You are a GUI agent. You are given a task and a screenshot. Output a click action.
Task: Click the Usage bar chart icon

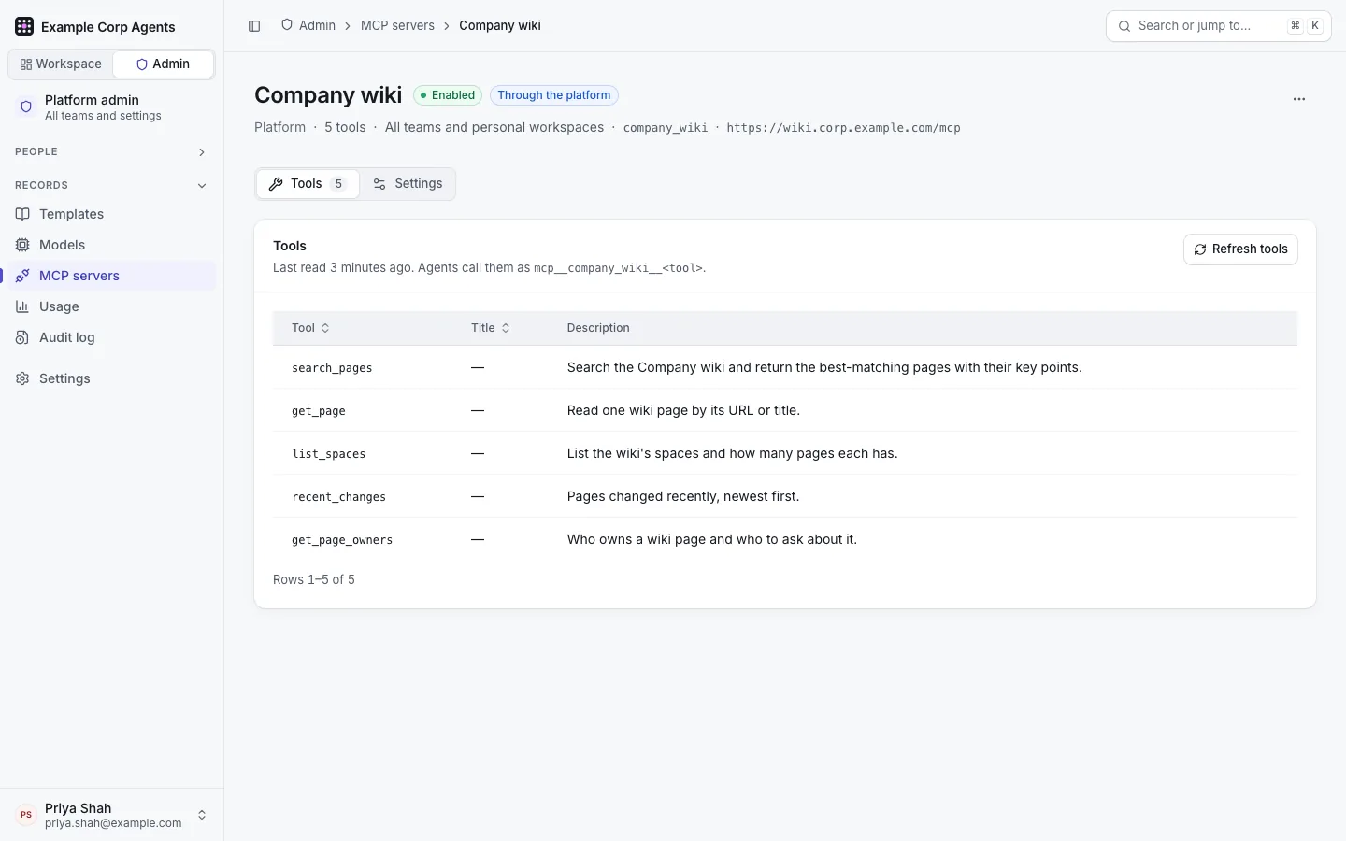point(22,306)
